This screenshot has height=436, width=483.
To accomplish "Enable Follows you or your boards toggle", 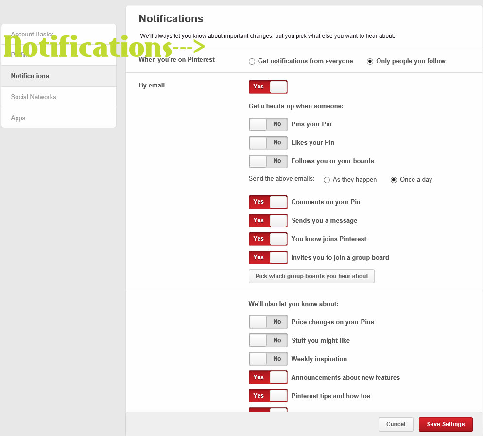I will pyautogui.click(x=268, y=161).
